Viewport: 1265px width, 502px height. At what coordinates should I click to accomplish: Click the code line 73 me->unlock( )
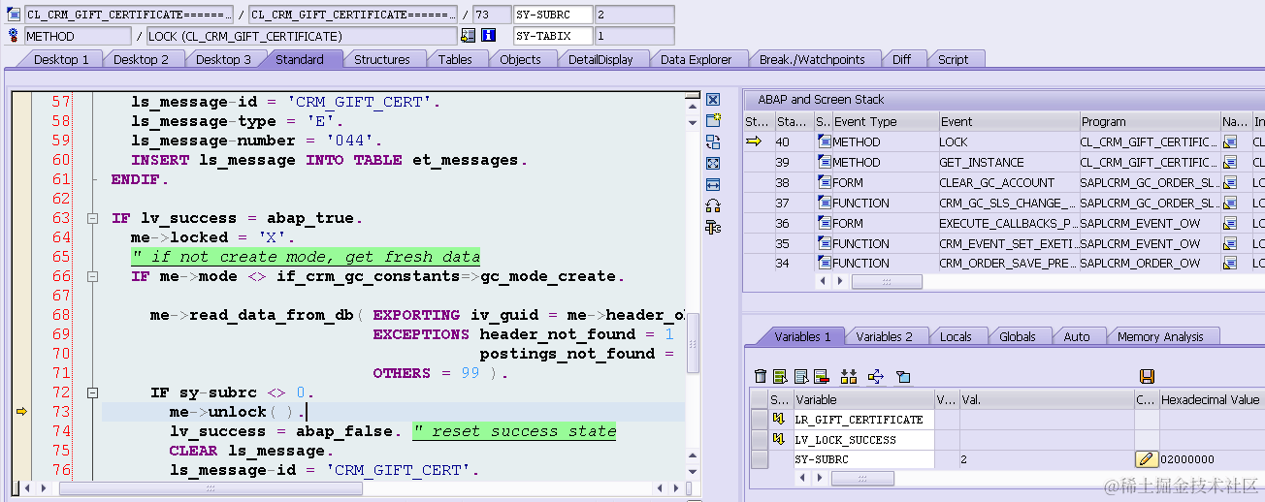click(x=237, y=412)
